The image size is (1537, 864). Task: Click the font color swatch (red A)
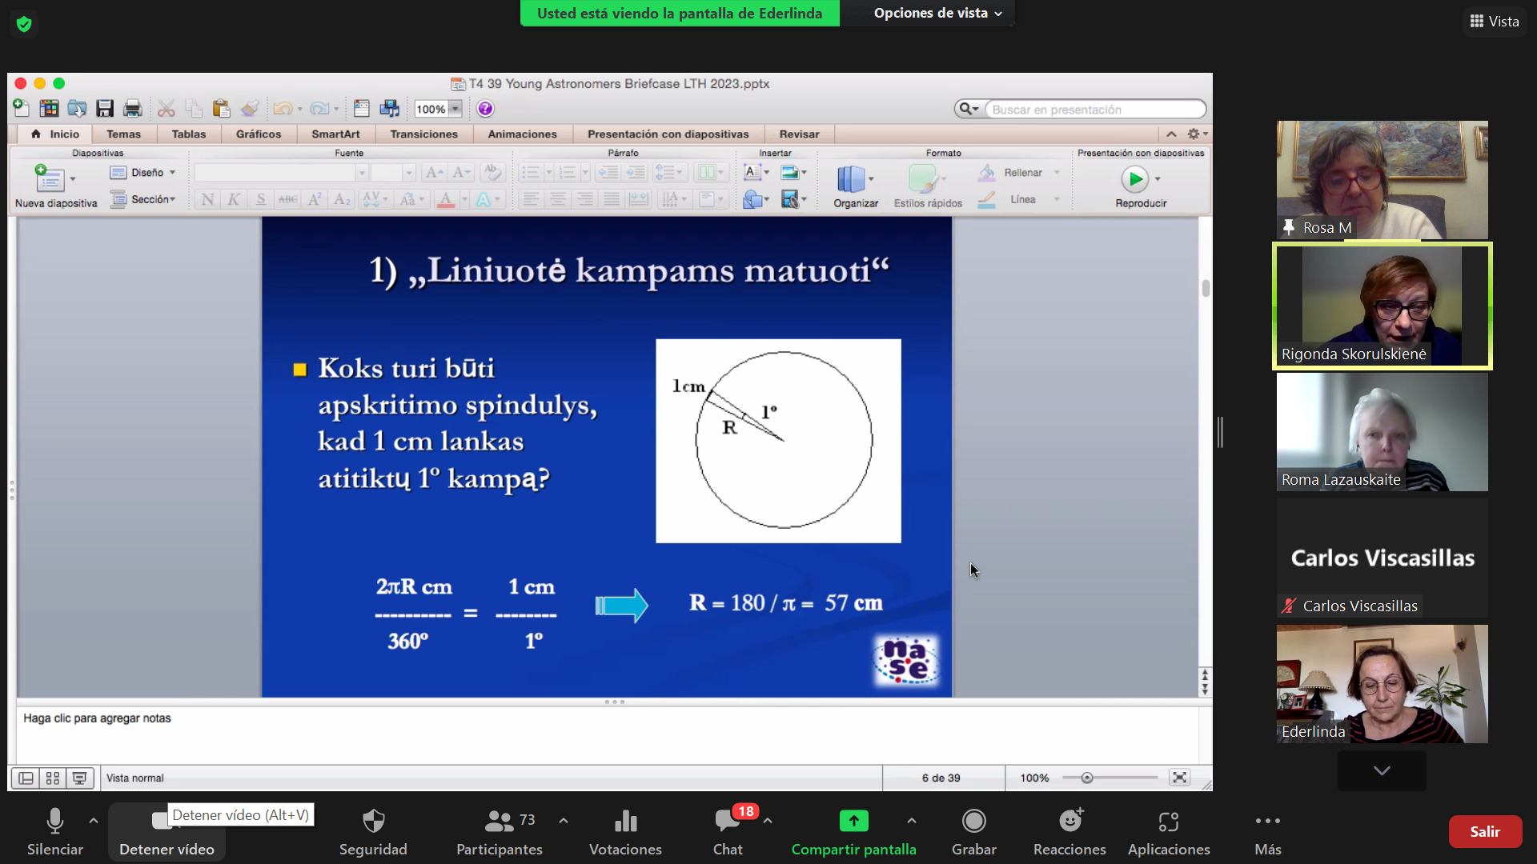(446, 199)
